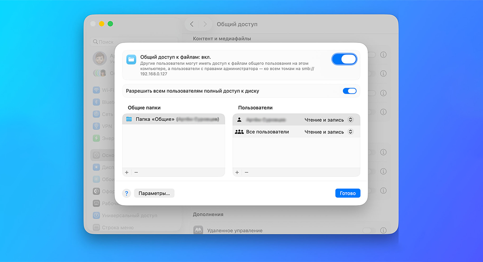Turn off full disk access for all users
Image resolution: width=483 pixels, height=262 pixels.
349,91
